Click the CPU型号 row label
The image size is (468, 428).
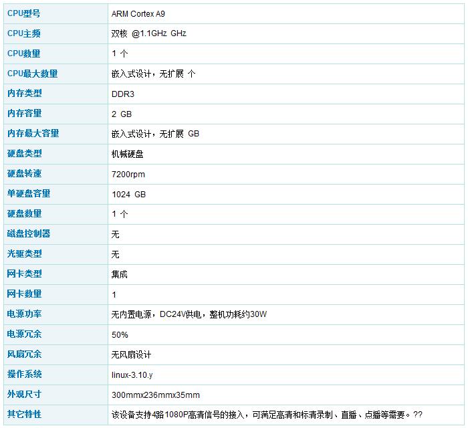23,13
